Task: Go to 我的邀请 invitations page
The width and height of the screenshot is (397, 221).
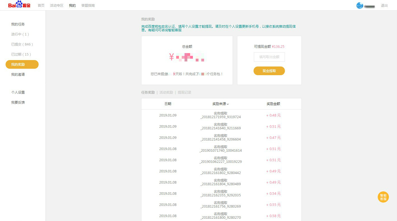Action: pos(17,74)
